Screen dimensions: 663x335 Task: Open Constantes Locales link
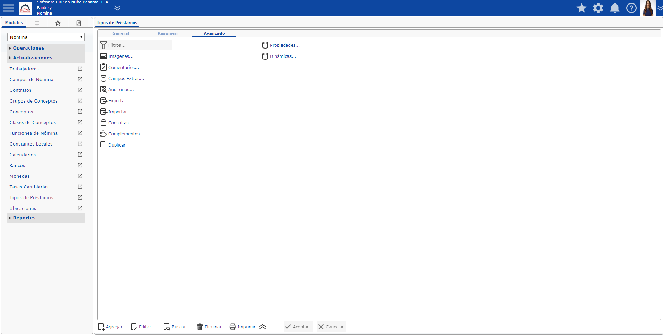point(31,144)
